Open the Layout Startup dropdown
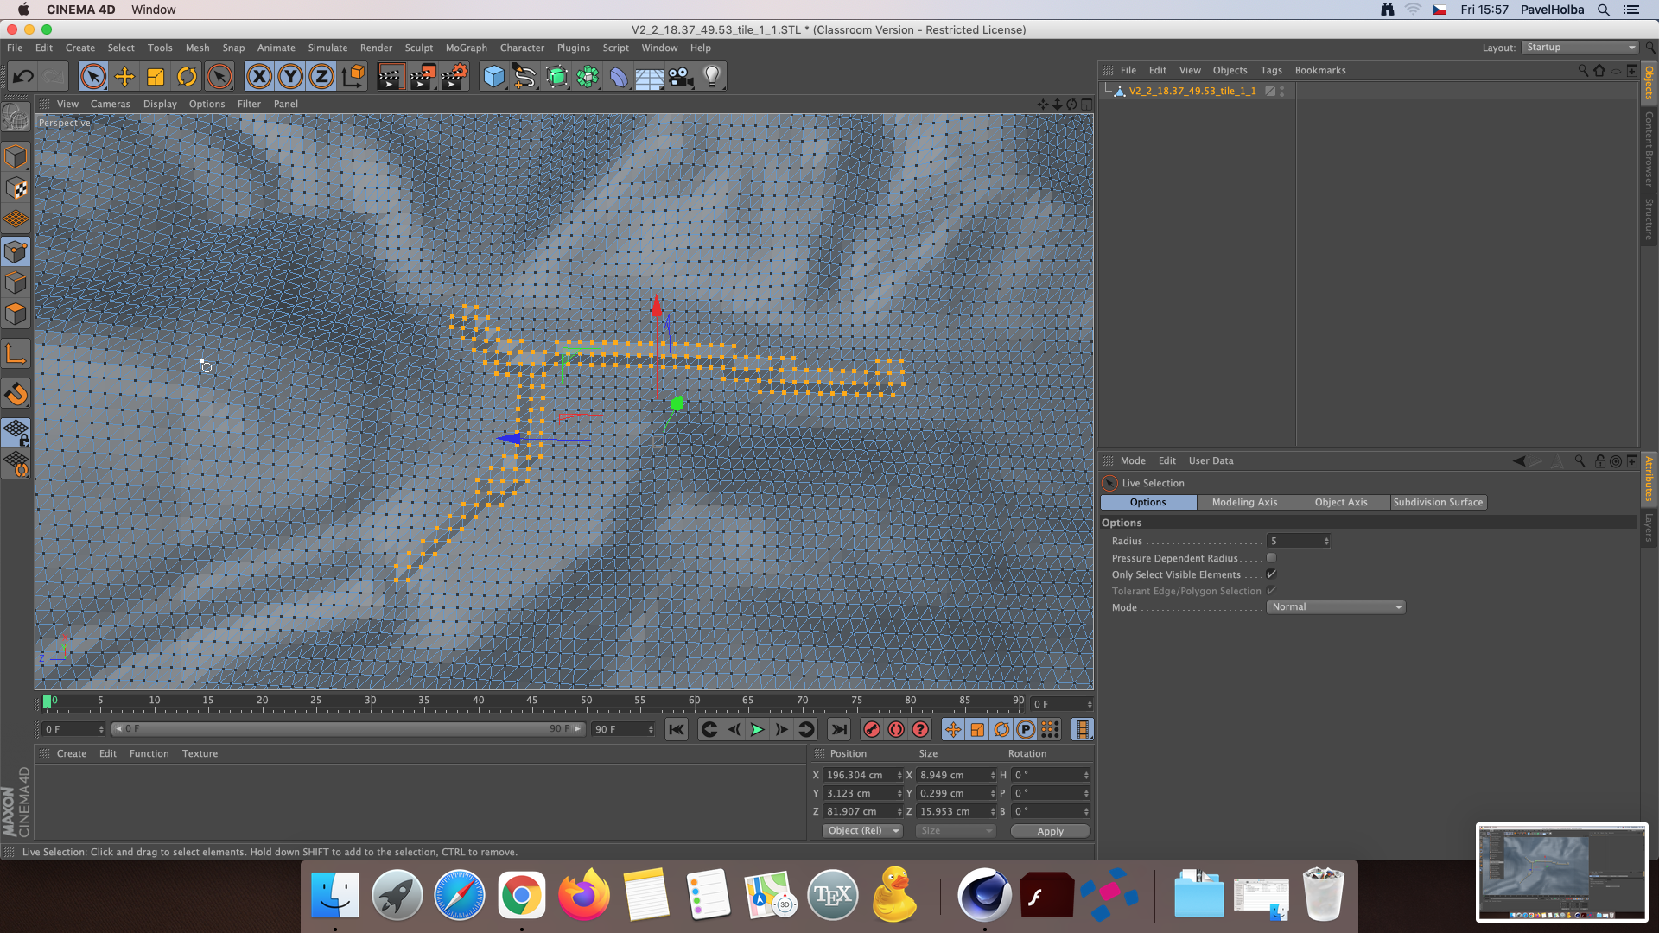 point(1580,48)
